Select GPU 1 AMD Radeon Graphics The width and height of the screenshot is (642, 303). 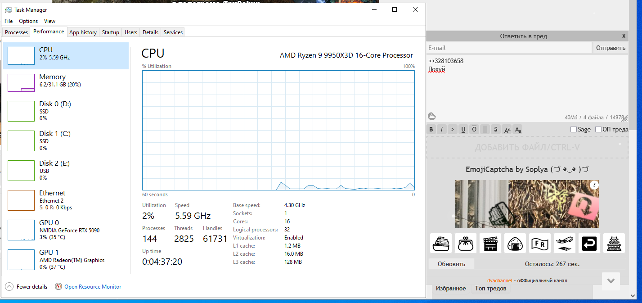click(66, 259)
